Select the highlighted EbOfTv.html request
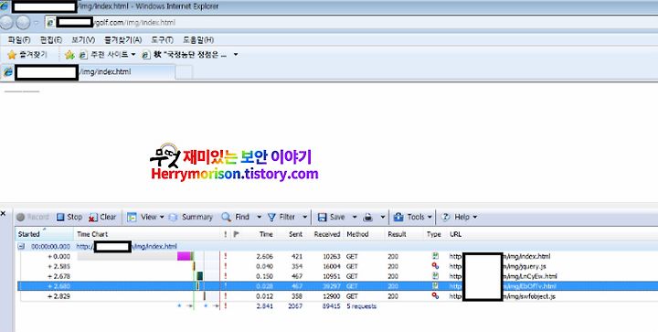Viewport: 658px width, 332px height. [x=337, y=286]
